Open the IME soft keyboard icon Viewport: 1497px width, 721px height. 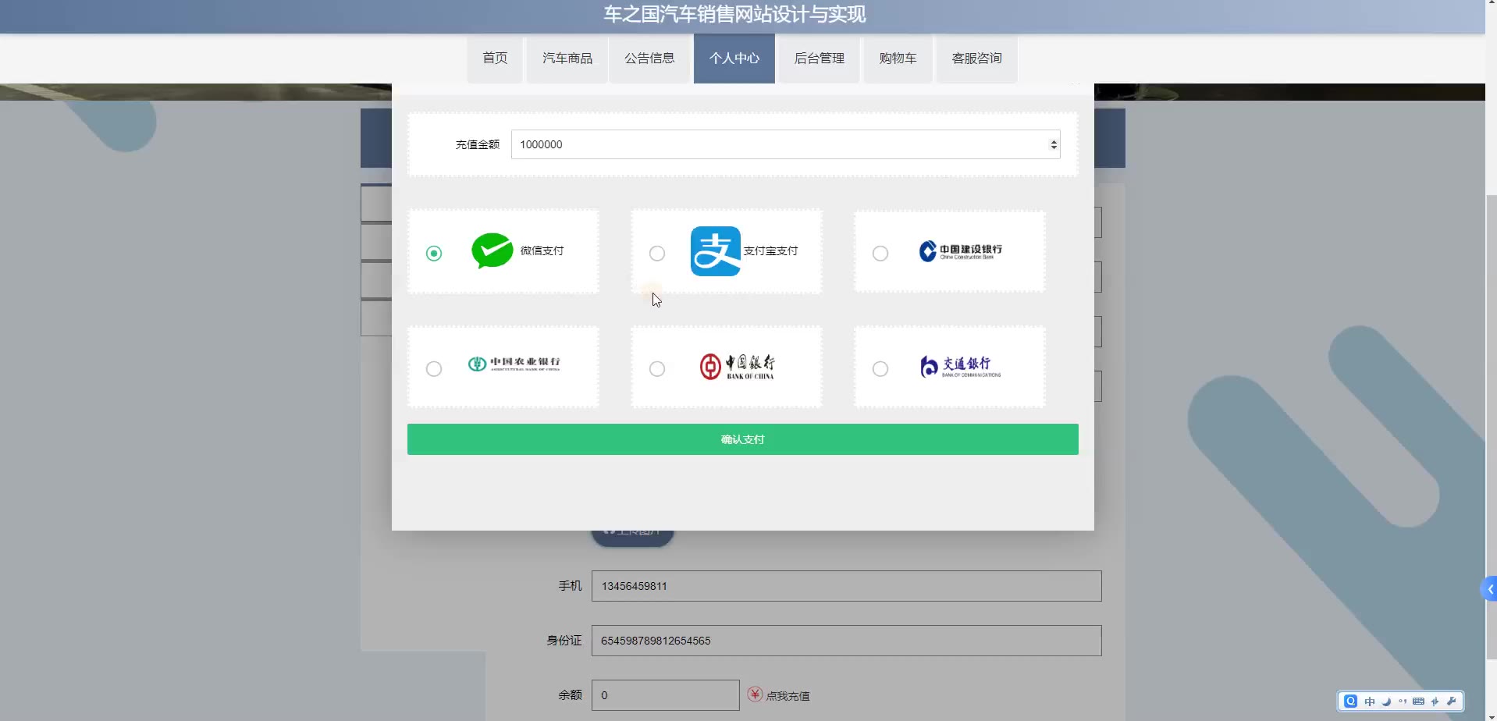[x=1419, y=701]
